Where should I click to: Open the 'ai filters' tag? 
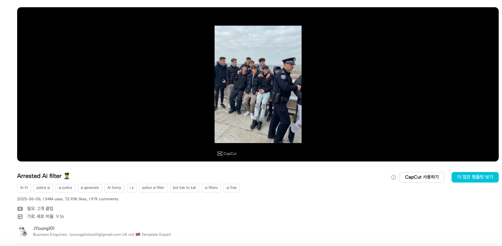[x=211, y=188]
